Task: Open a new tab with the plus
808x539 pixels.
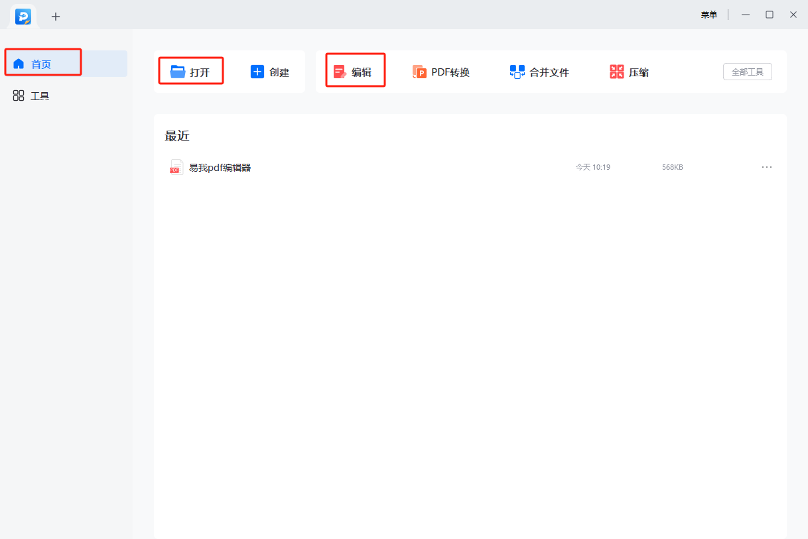Action: click(56, 16)
